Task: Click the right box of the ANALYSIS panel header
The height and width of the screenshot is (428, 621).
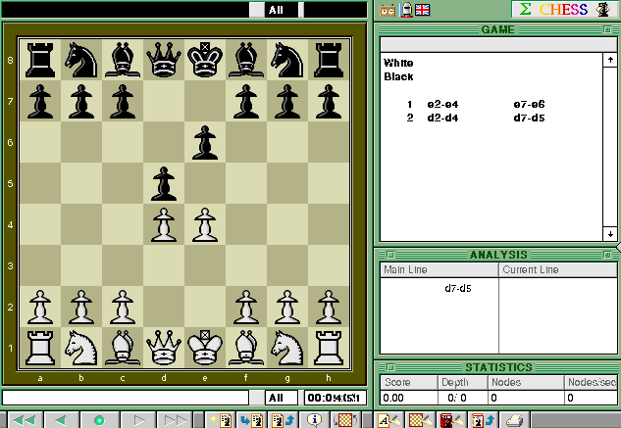Action: tap(606, 255)
